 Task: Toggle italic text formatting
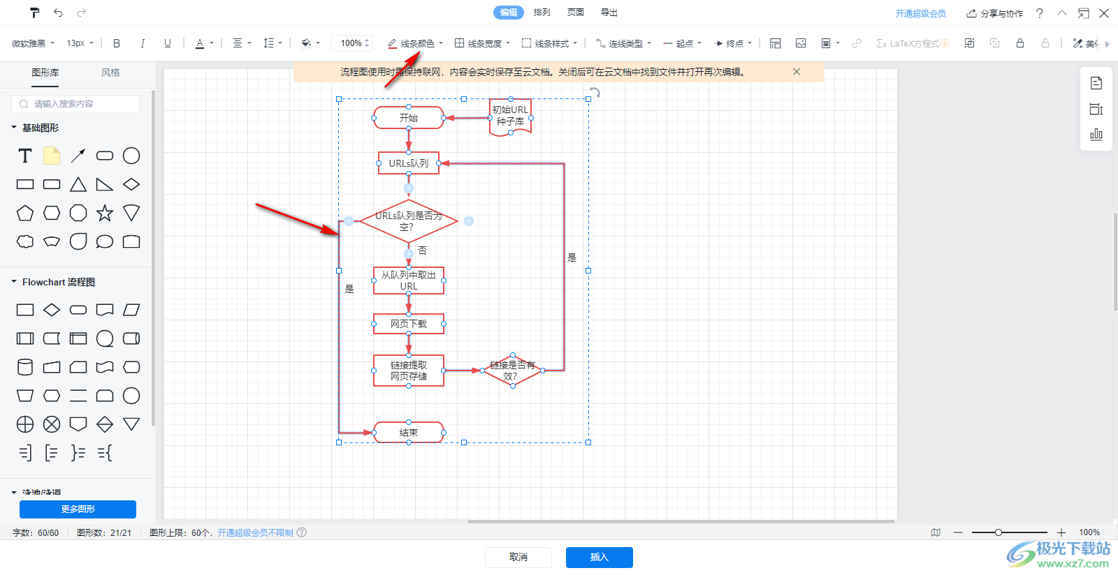[x=143, y=43]
